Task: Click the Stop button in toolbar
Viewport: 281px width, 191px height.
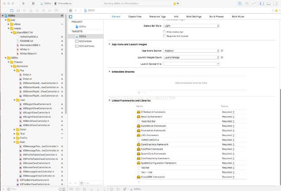Action: click(33, 3)
